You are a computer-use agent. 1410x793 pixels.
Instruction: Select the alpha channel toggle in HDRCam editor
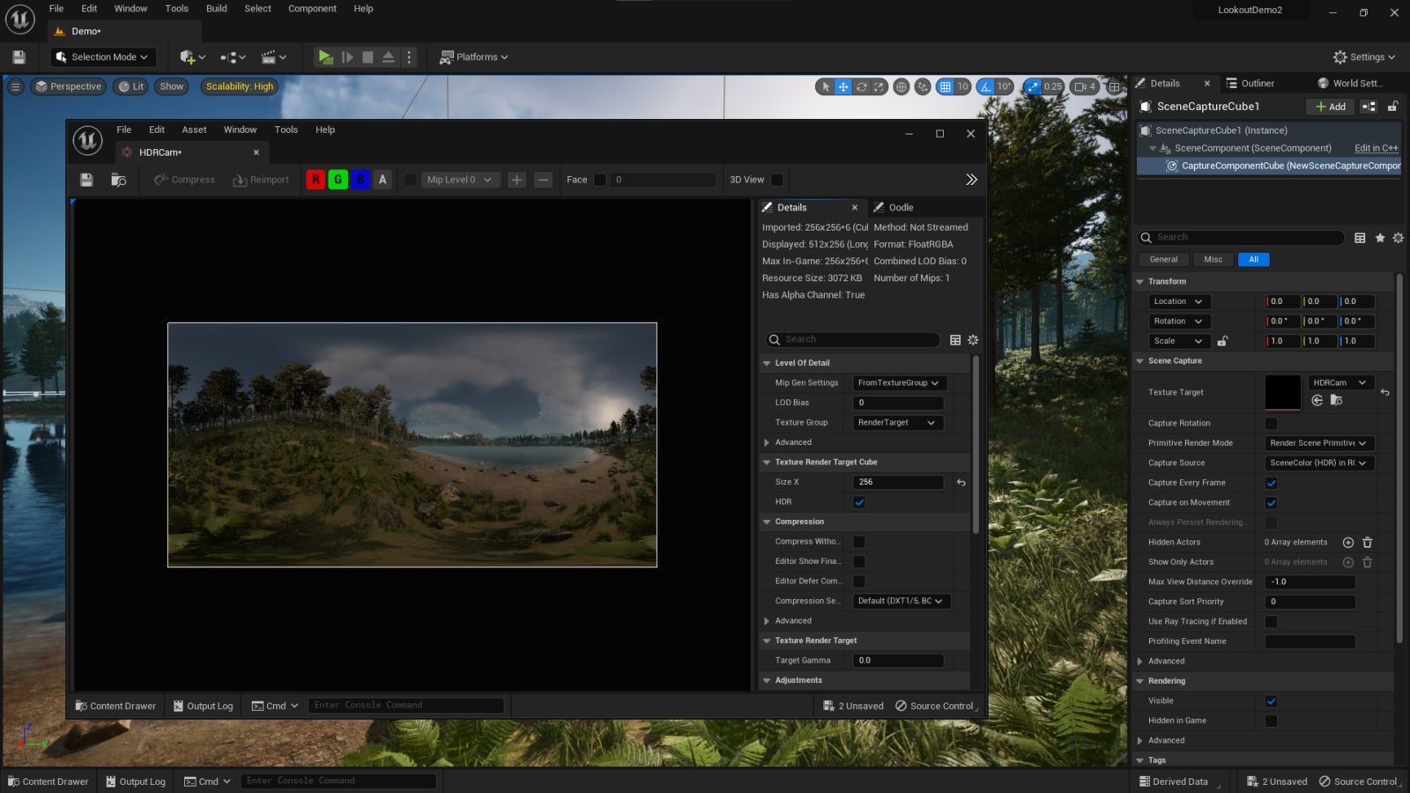click(382, 179)
